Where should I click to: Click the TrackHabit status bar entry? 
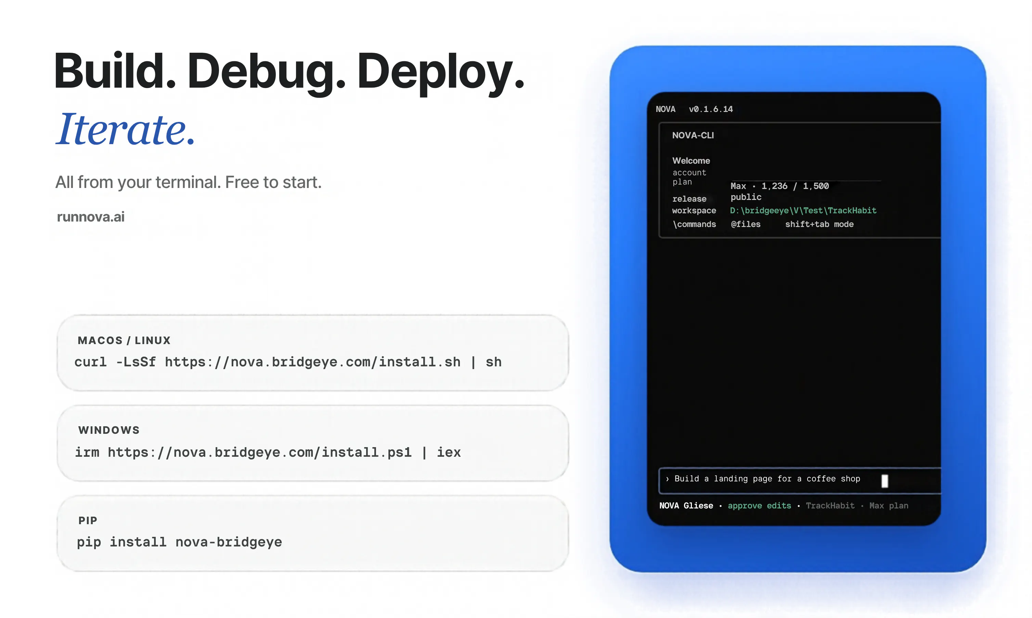coord(830,506)
